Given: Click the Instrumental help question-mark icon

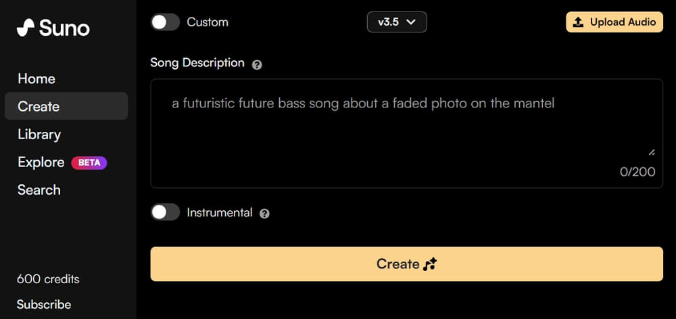Looking at the screenshot, I should tap(264, 214).
